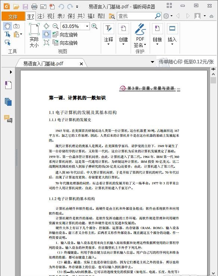Open the 63.05% zoom level dropdown
This screenshot has width=218, height=276.
click(87, 26)
